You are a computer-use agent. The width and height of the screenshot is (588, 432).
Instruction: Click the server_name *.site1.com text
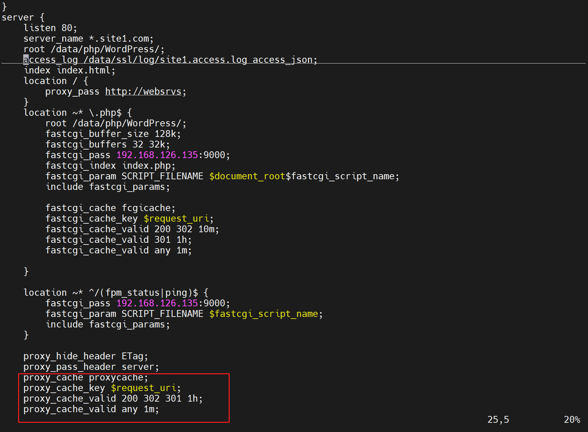click(88, 39)
